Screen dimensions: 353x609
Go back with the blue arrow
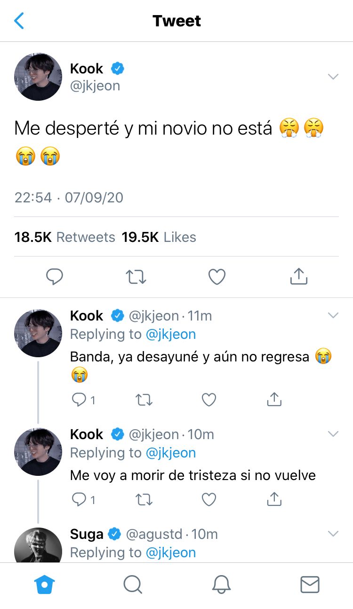click(19, 21)
